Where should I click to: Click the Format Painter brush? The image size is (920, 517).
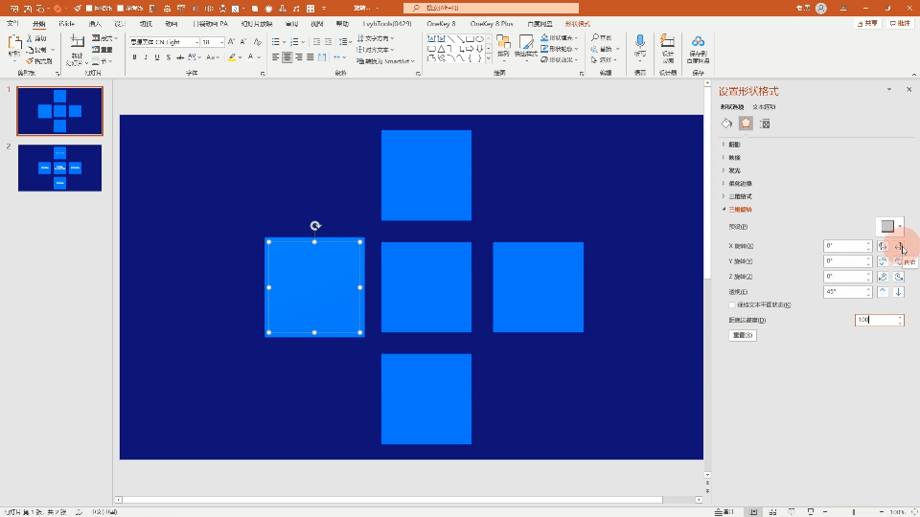[x=38, y=61]
